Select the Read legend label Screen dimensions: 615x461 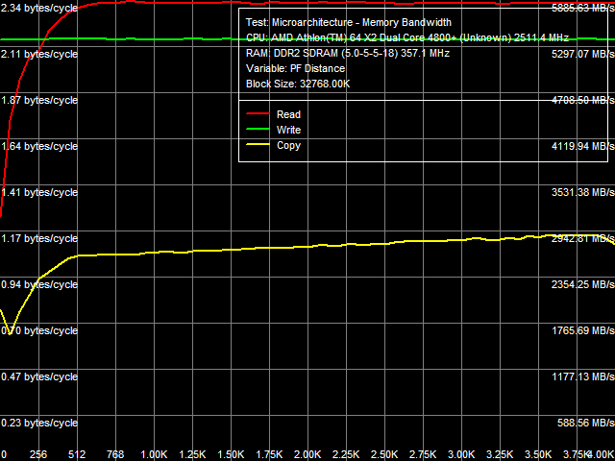pyautogui.click(x=288, y=115)
